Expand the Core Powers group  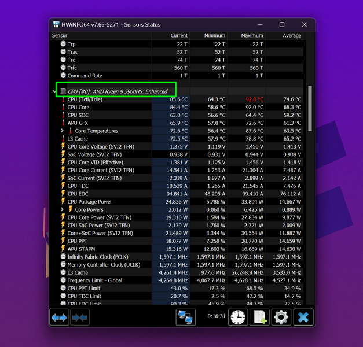pos(63,209)
